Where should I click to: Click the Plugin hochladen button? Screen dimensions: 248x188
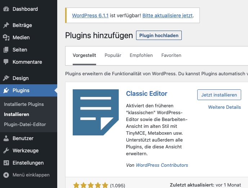(x=159, y=35)
